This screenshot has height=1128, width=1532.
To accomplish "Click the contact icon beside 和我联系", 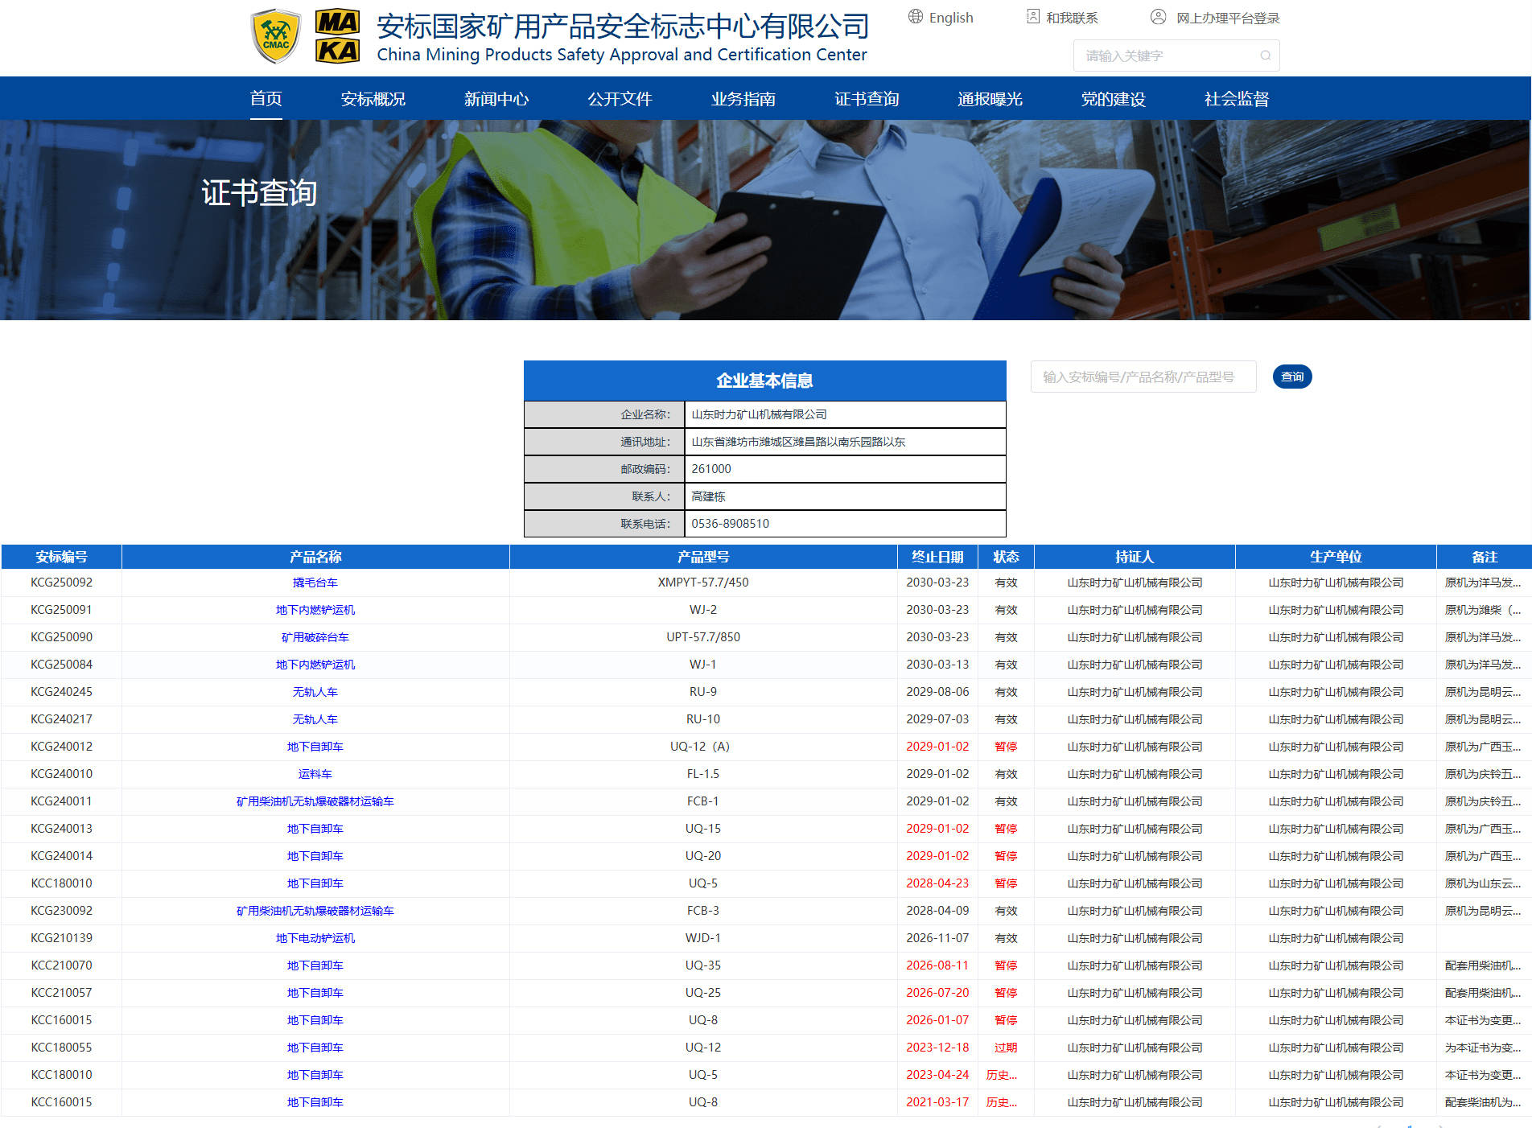I will click(x=1033, y=17).
